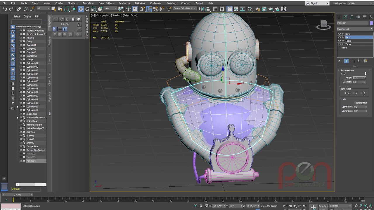Select the X bend axis radio button

(345, 93)
